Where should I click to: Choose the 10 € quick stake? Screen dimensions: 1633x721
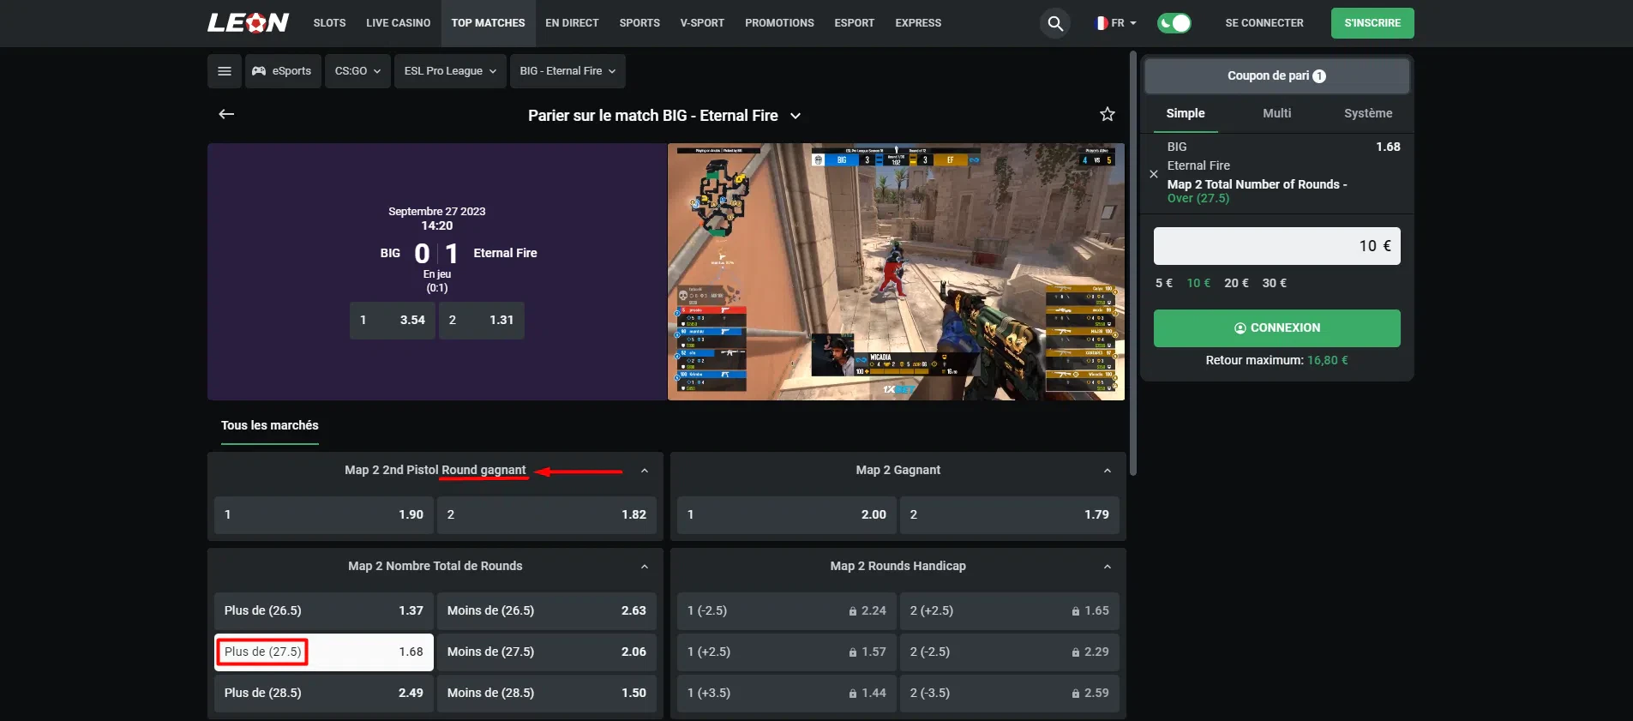tap(1198, 283)
